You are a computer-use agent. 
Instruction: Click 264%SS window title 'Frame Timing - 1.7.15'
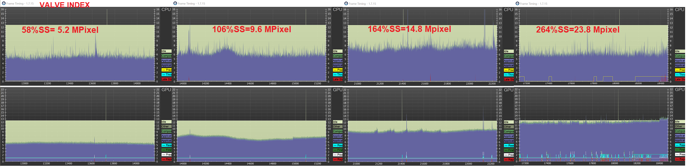point(534,4)
